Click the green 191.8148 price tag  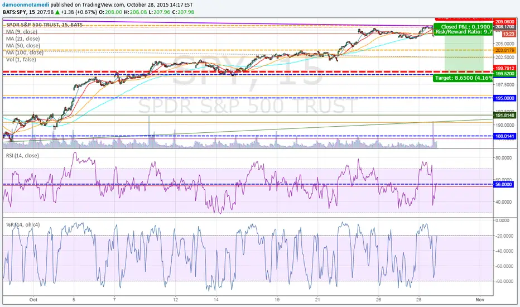click(x=505, y=116)
